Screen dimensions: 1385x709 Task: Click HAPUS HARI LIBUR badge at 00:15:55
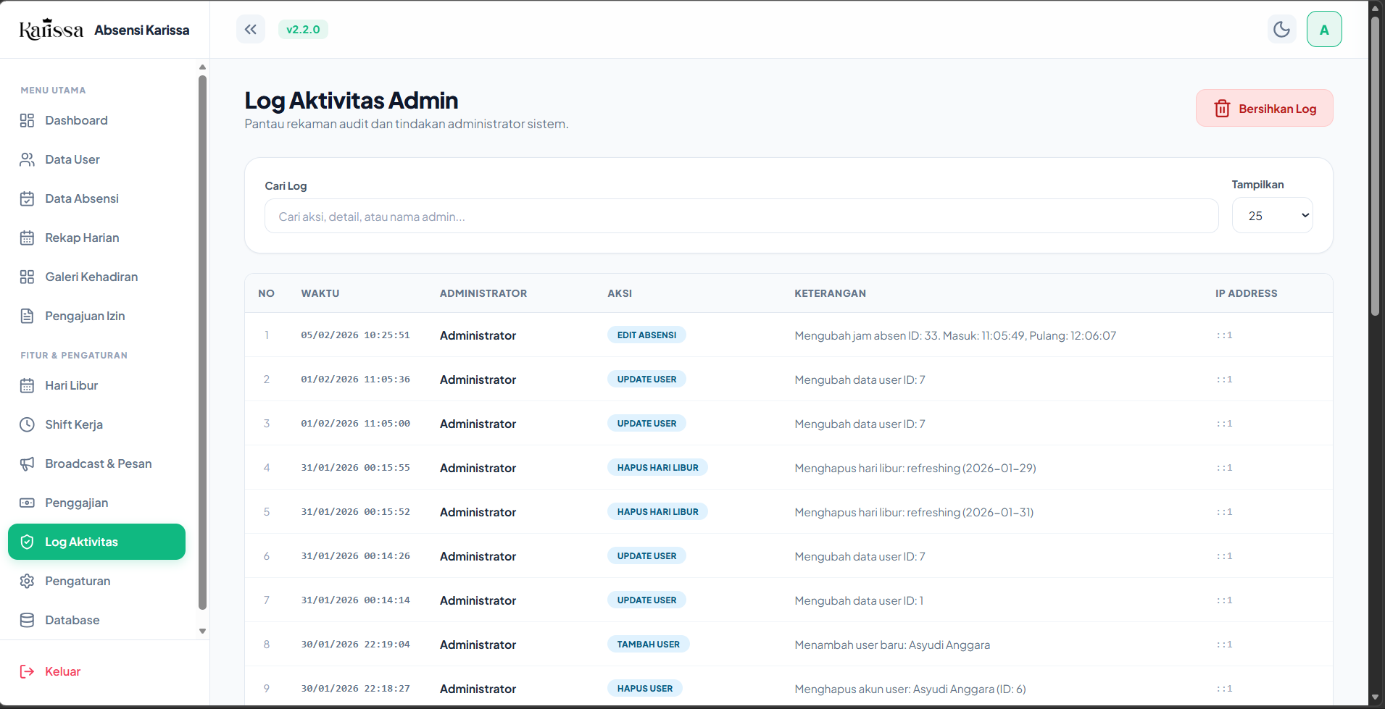657,467
